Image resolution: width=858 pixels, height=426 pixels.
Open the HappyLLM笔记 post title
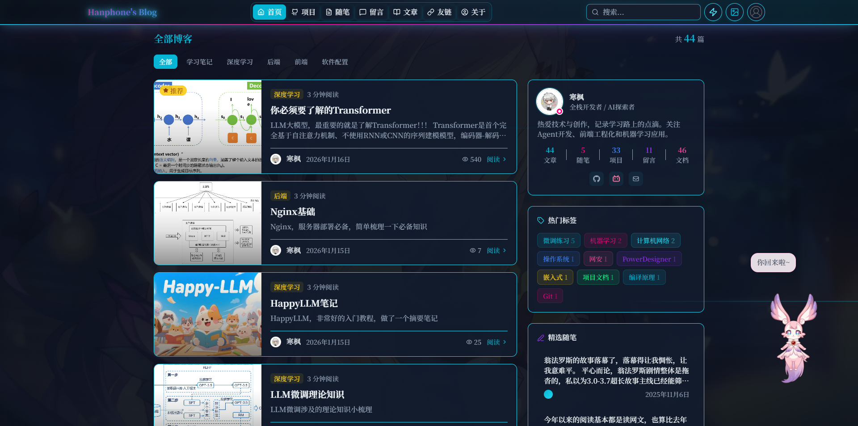[304, 303]
